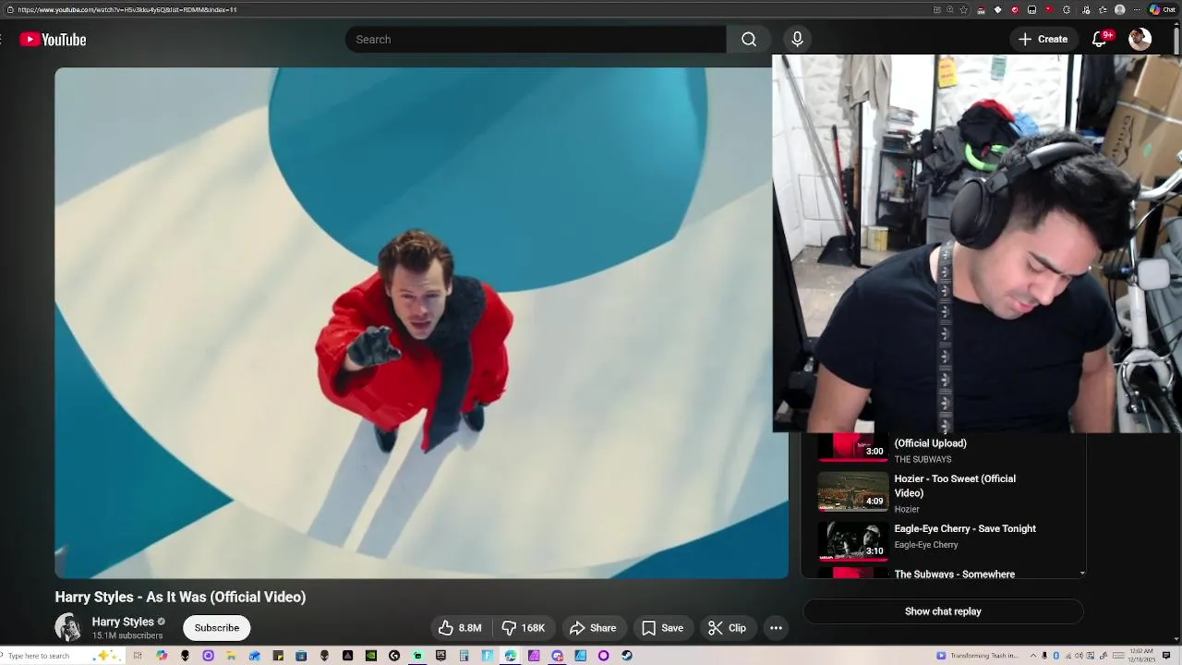The height and width of the screenshot is (665, 1182).
Task: Click the YouTube search input field
Action: point(536,40)
